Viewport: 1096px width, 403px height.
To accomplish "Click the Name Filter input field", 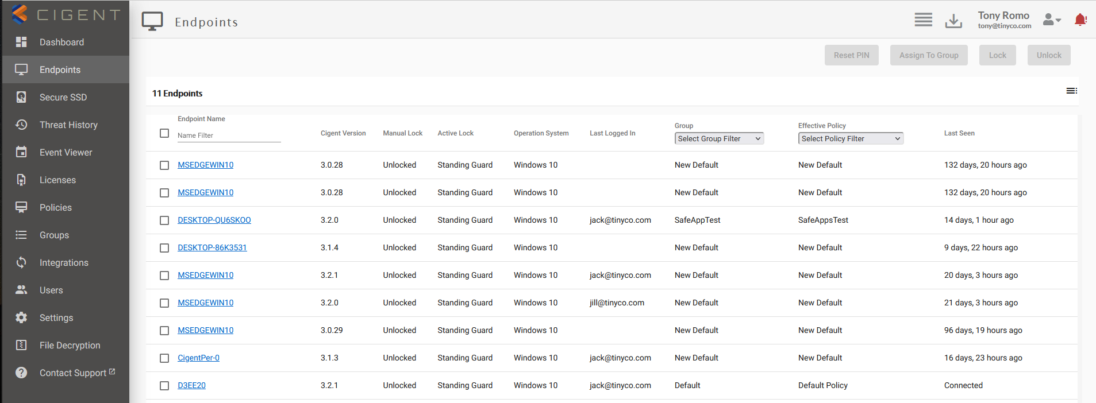I will (229, 135).
